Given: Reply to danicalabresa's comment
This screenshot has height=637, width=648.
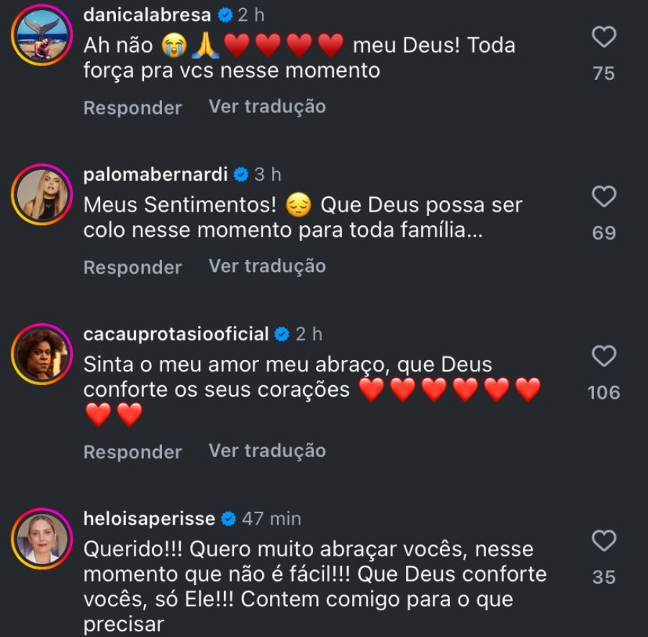Looking at the screenshot, I should coord(132,108).
